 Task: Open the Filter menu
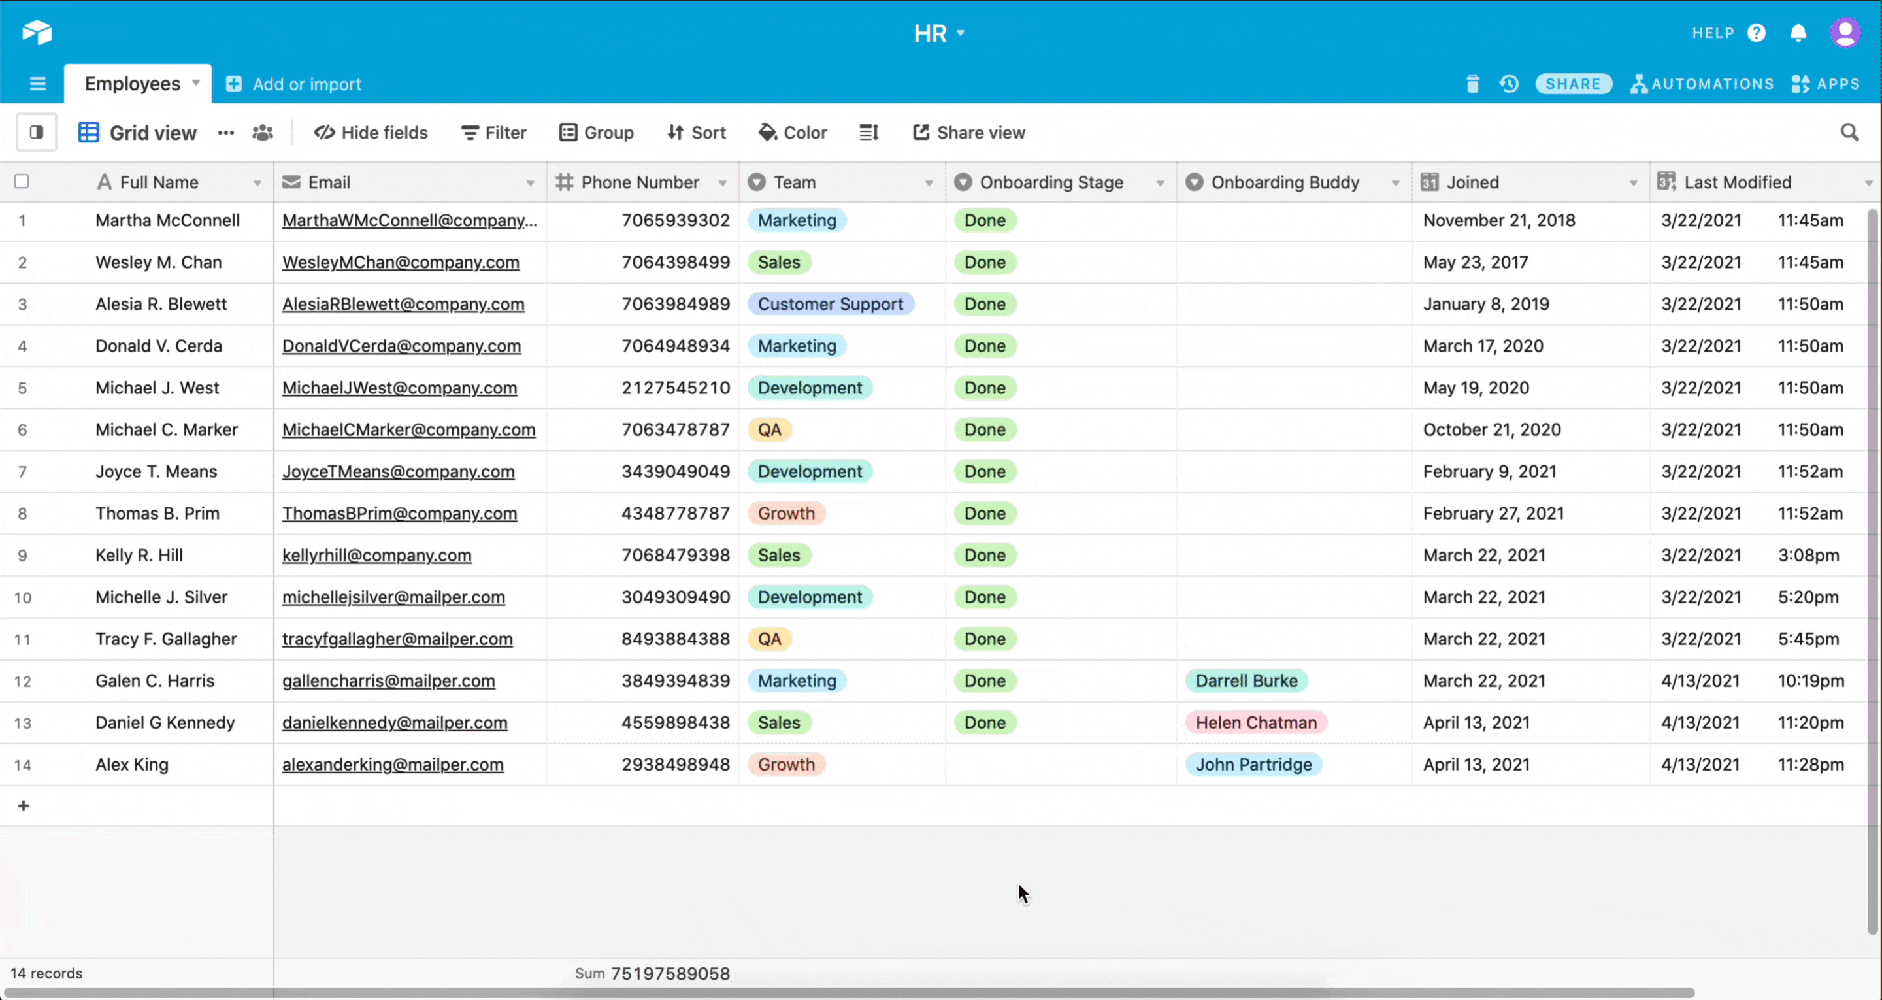pos(494,132)
